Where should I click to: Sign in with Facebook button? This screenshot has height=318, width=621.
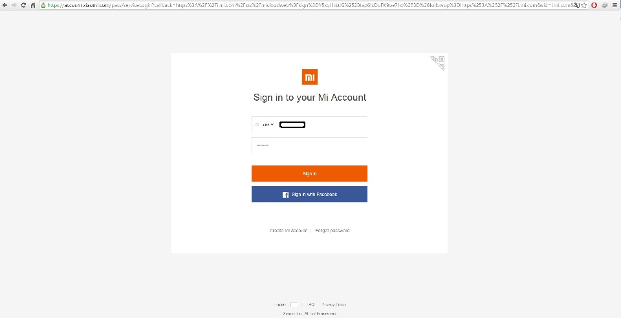(x=310, y=194)
